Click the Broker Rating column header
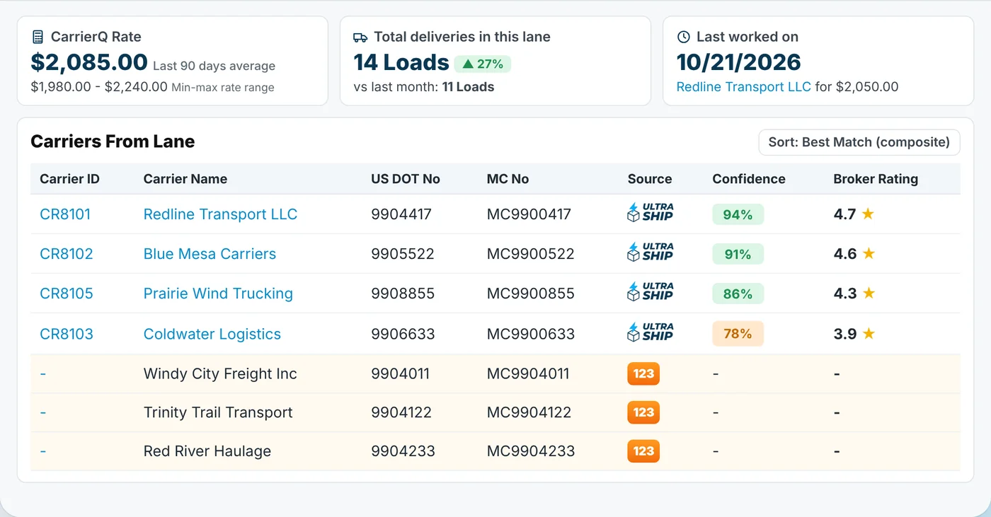The height and width of the screenshot is (517, 991). coord(876,179)
